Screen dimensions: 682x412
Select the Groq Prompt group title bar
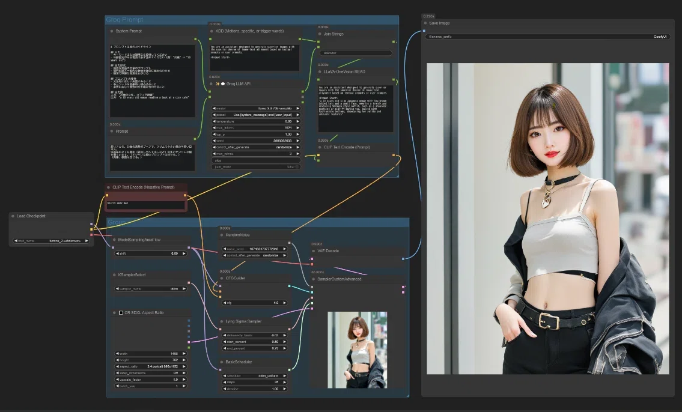[x=251, y=20]
